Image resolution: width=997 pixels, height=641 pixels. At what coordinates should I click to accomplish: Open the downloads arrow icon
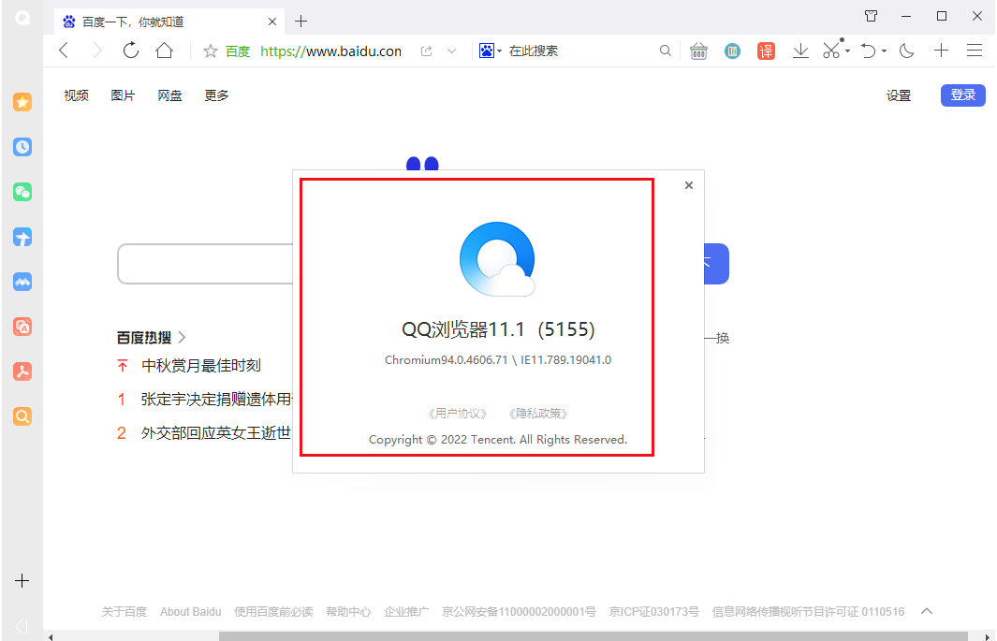(x=800, y=51)
